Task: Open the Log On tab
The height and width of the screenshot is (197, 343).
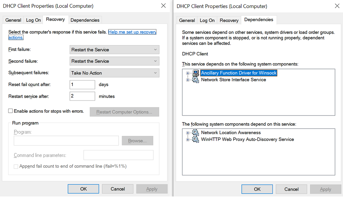Action: tap(33, 20)
